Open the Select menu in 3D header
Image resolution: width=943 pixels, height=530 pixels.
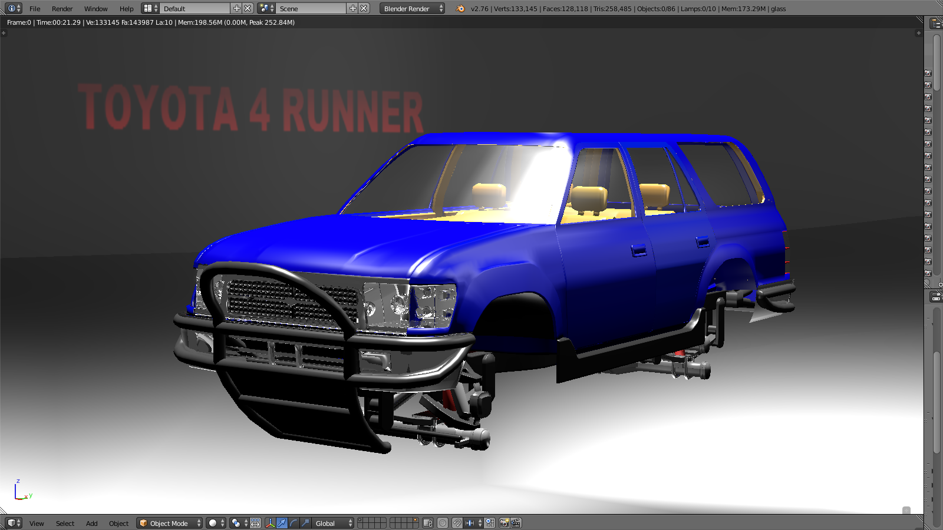(x=65, y=524)
